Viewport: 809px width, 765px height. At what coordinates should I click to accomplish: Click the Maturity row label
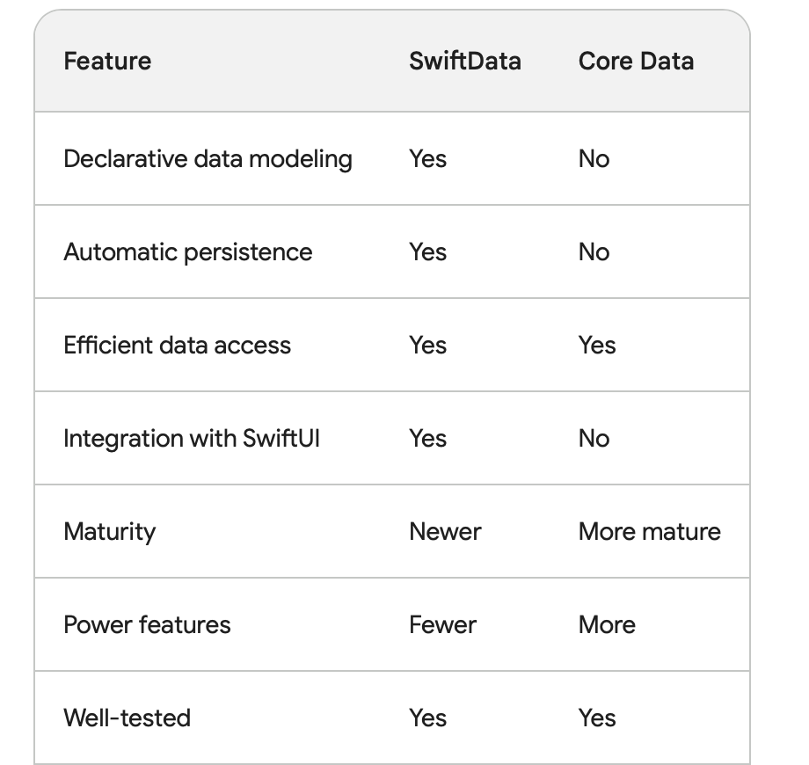109,532
